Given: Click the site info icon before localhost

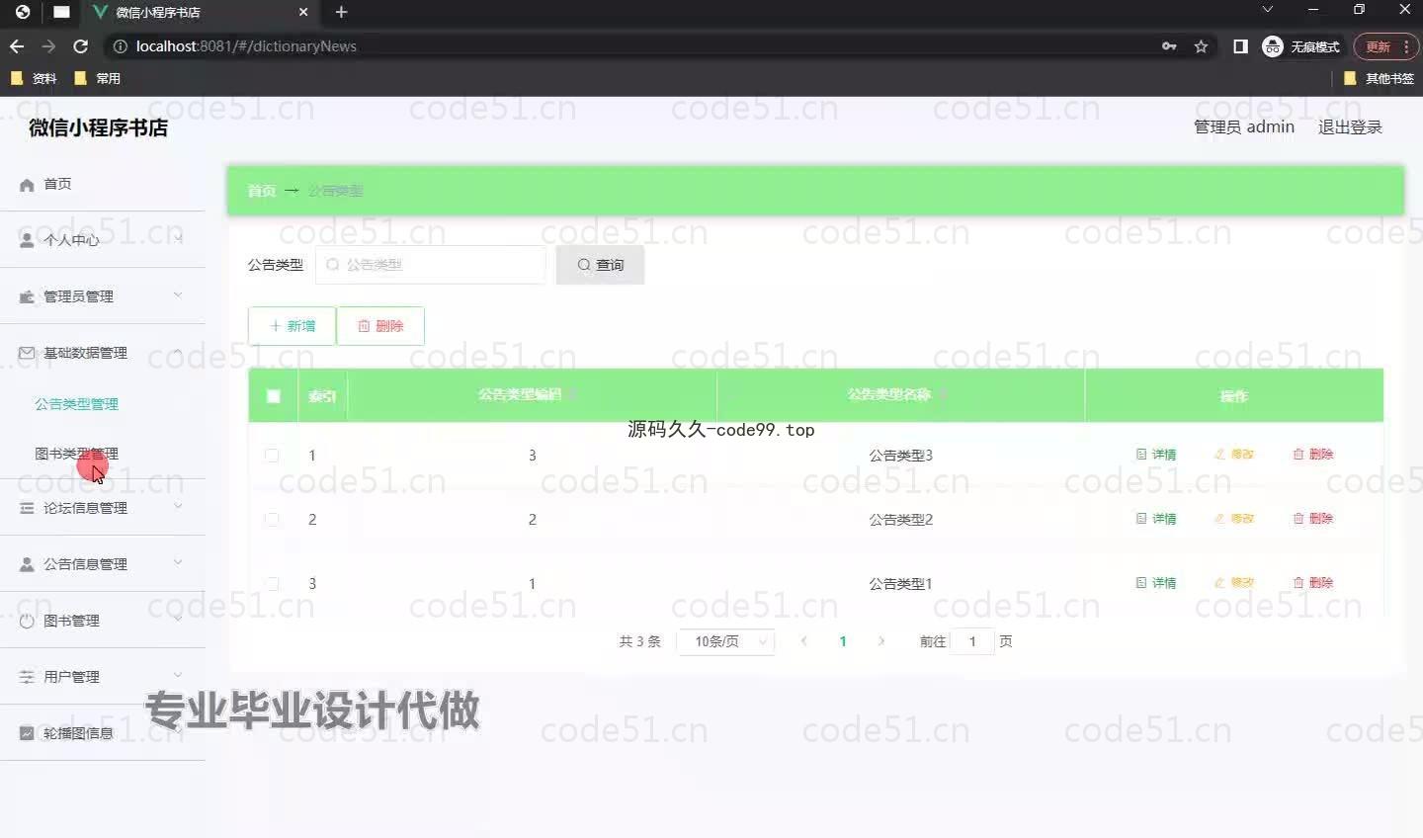Looking at the screenshot, I should tap(121, 46).
